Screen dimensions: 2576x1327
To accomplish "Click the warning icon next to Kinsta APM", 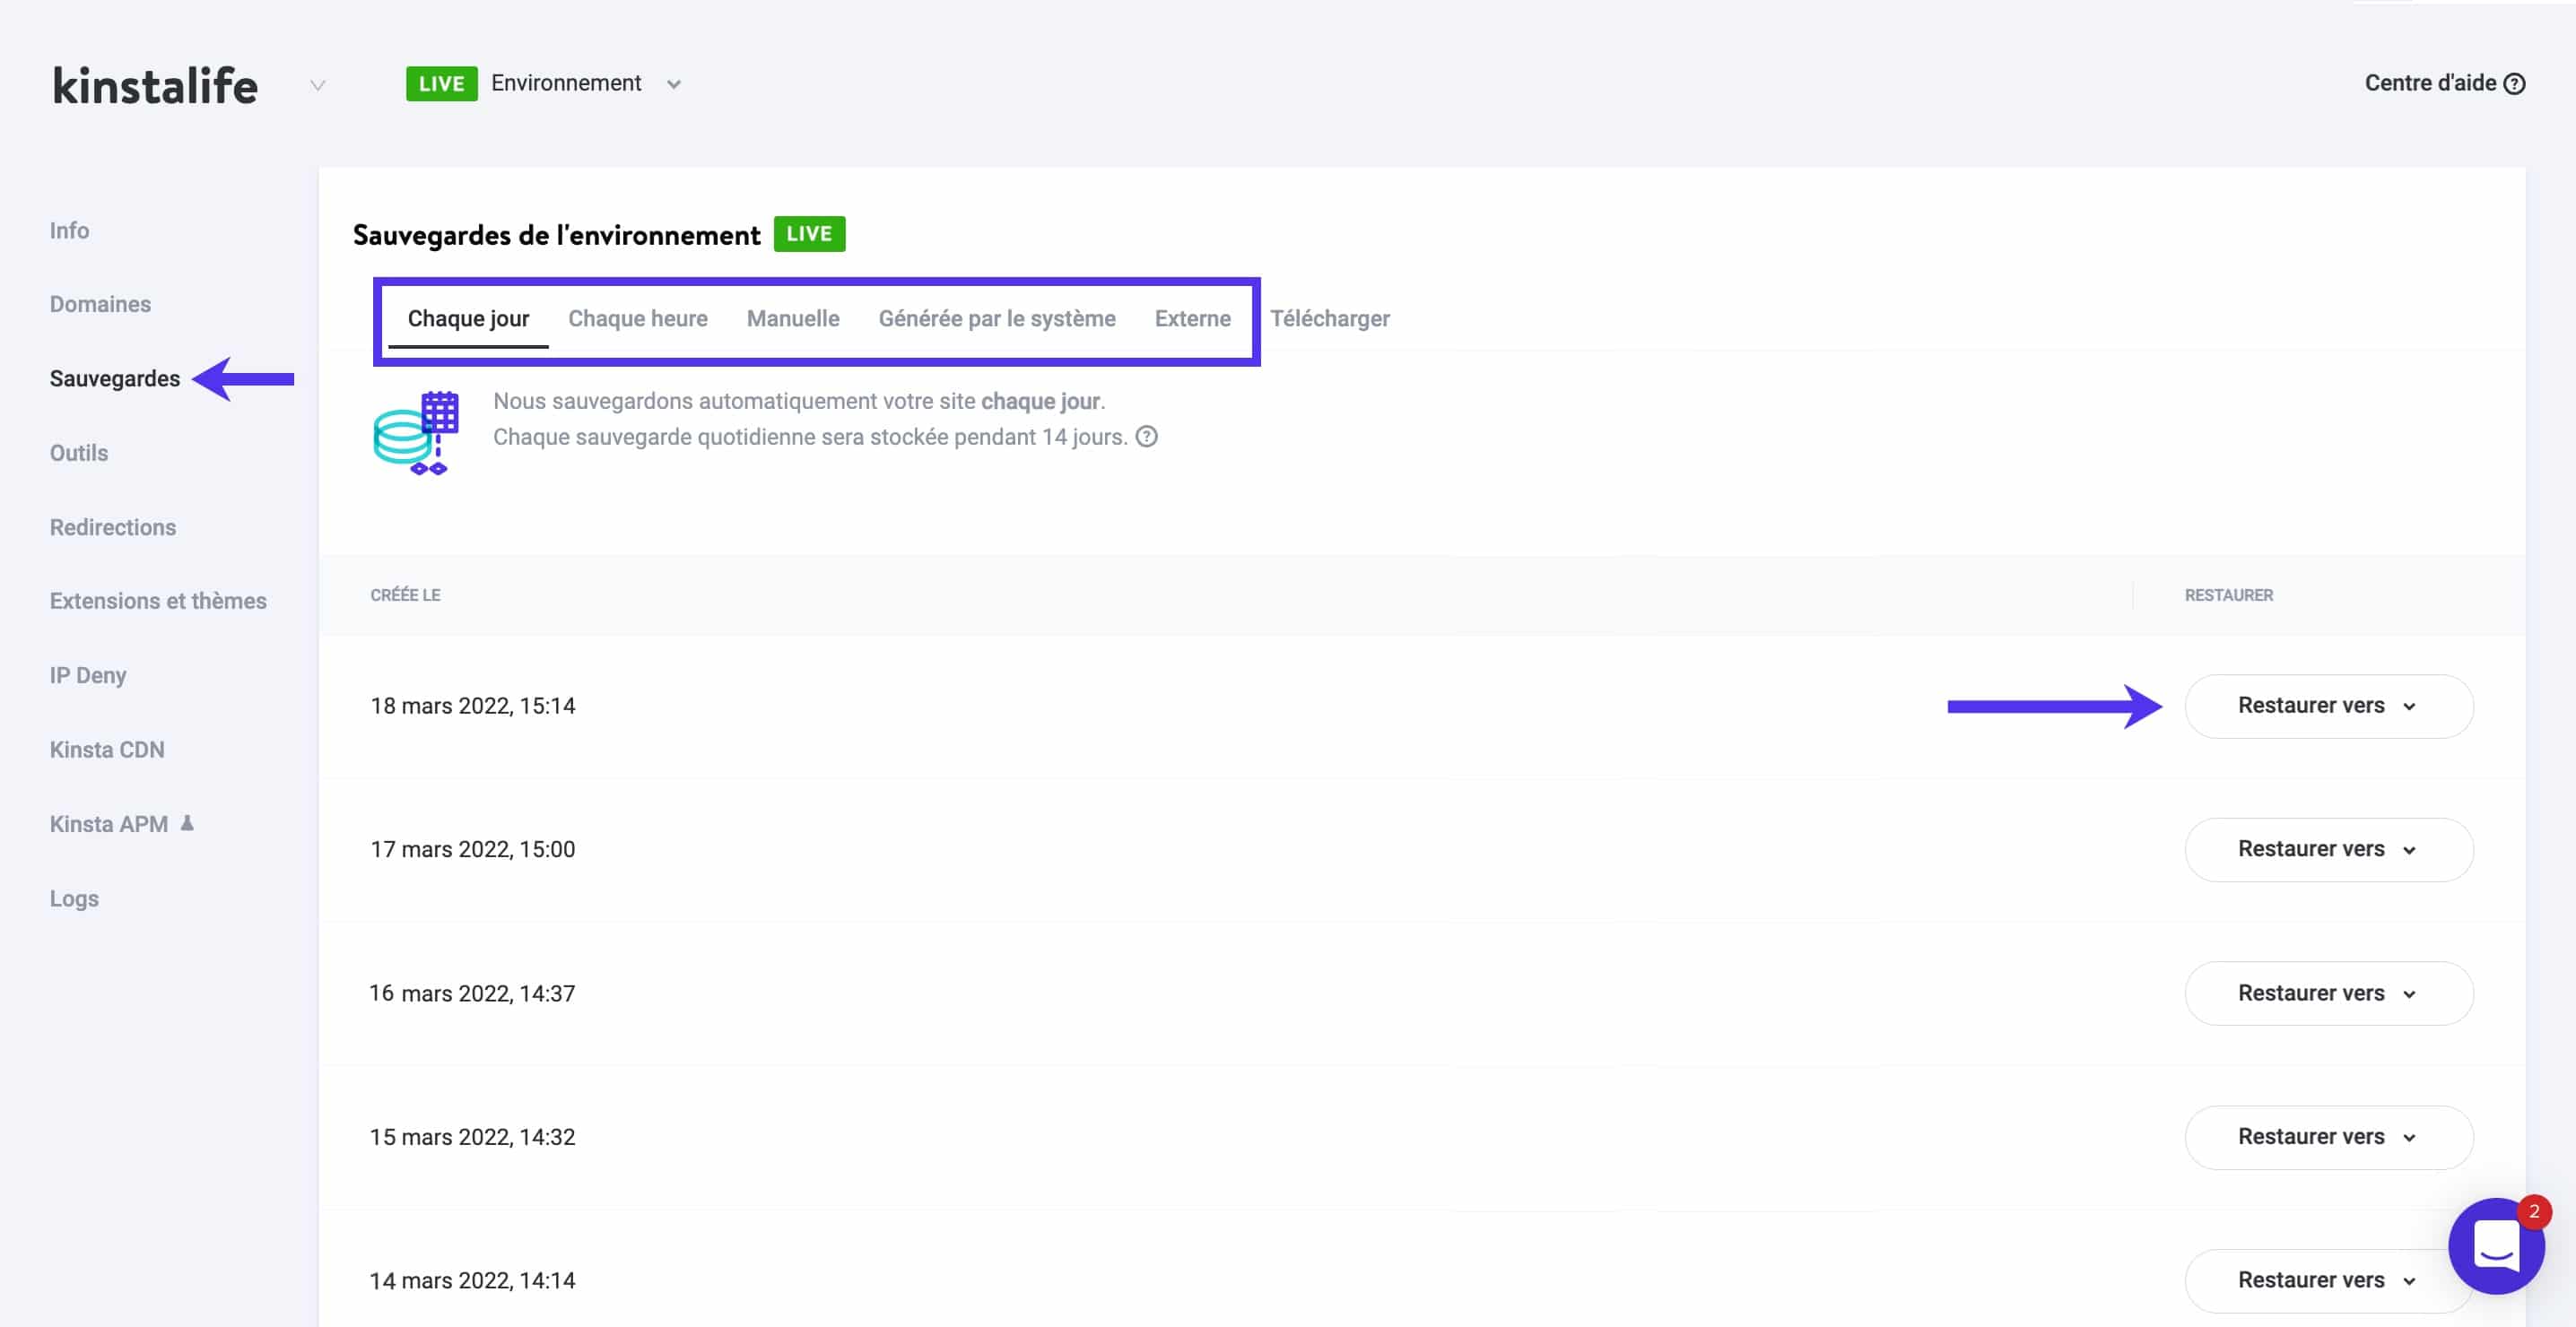I will click(x=187, y=823).
